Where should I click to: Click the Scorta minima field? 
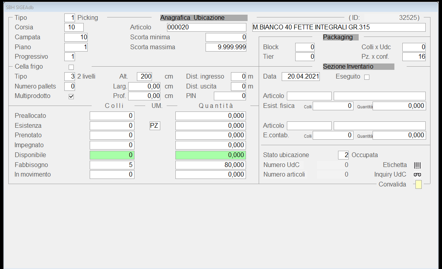coord(226,37)
